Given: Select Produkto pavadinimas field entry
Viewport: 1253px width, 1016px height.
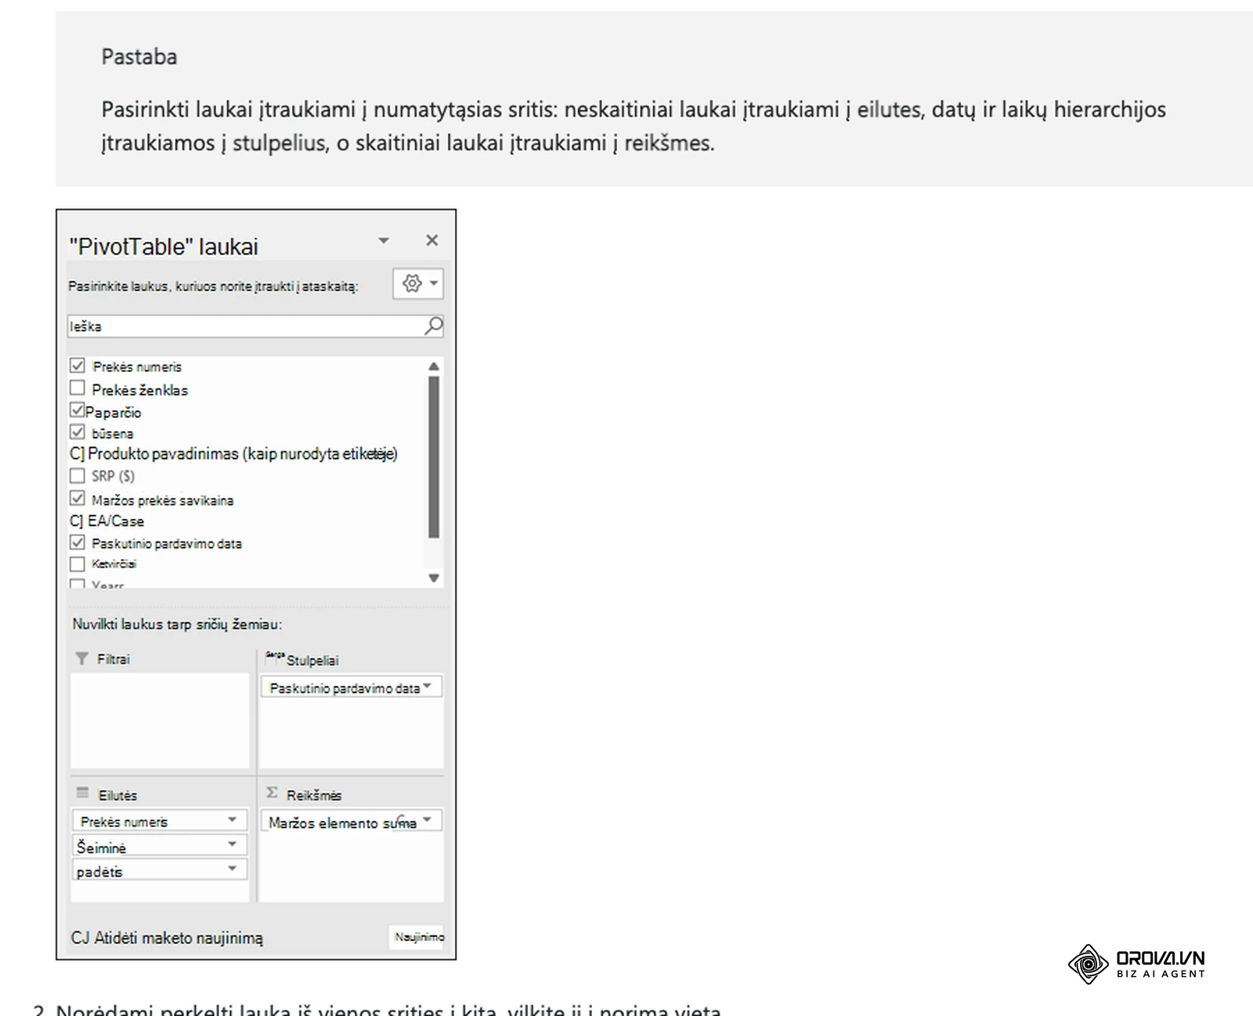Looking at the screenshot, I should tap(233, 454).
